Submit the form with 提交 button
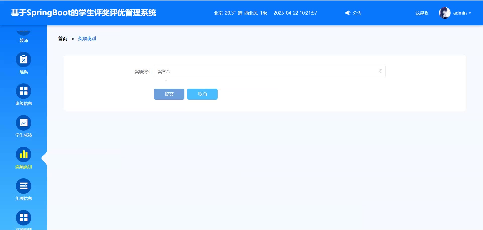The image size is (483, 230). click(x=169, y=94)
